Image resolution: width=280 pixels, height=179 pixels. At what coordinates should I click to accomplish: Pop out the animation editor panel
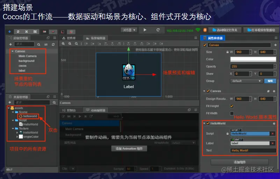tap(189, 110)
